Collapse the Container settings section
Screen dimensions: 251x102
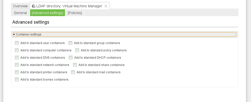[14, 35]
